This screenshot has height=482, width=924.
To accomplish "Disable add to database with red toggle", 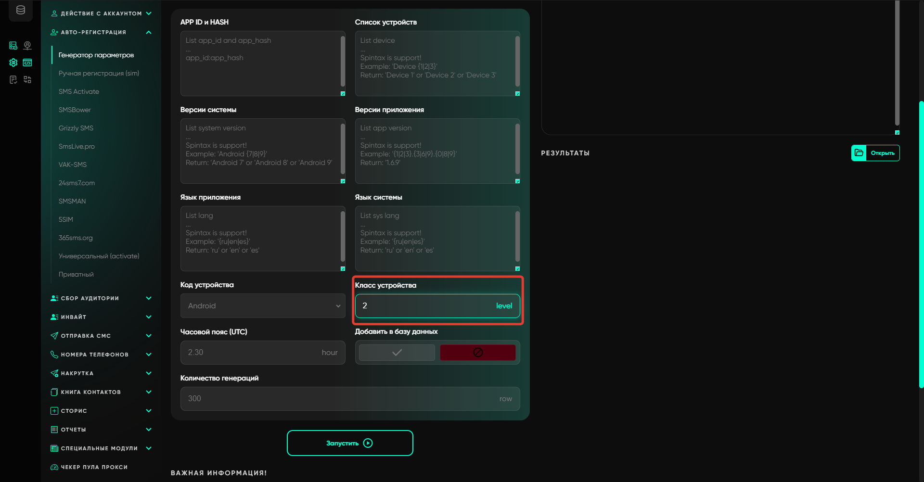I will tap(477, 353).
